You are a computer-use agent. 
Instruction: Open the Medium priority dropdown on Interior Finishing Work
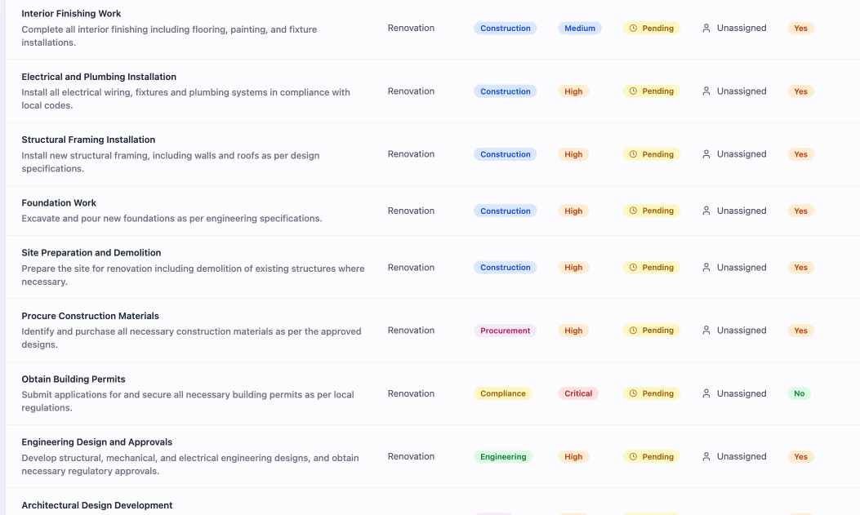click(x=580, y=28)
